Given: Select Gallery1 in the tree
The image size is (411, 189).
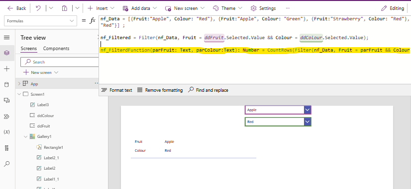Looking at the screenshot, I should tap(44, 136).
